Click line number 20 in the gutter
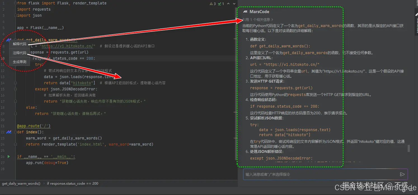 pos(3,120)
